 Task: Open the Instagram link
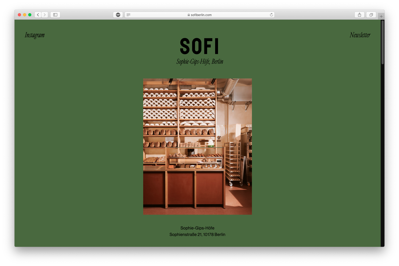click(x=35, y=35)
